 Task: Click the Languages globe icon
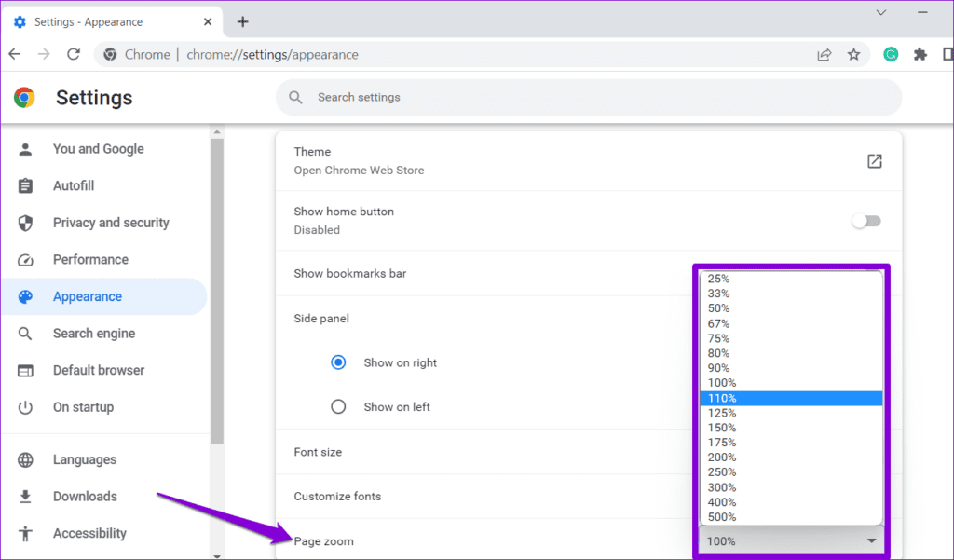25,459
